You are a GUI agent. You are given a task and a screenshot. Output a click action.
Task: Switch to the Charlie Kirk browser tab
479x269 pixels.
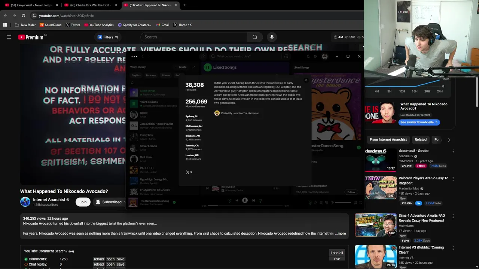(91, 5)
